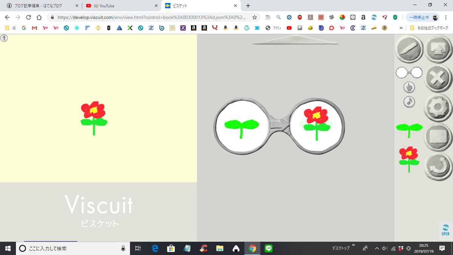Bookmark this page with the star
This screenshot has height=255, width=453.
(255, 17)
